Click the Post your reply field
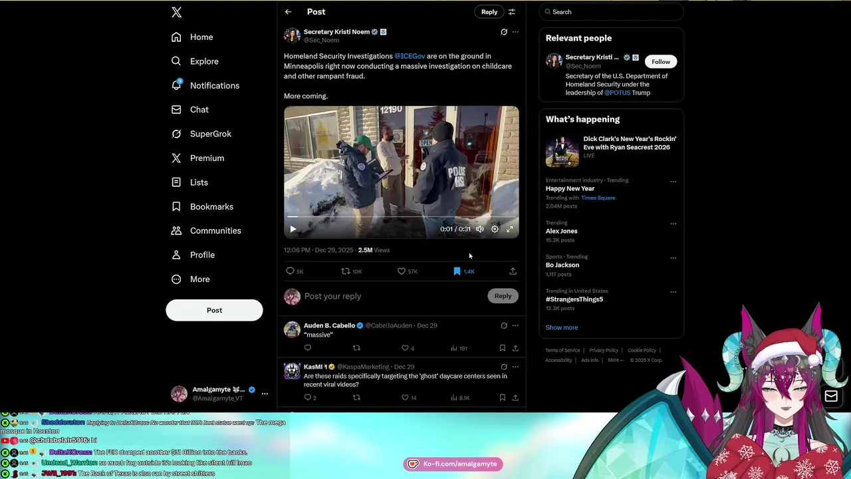The height and width of the screenshot is (479, 851). point(392,296)
